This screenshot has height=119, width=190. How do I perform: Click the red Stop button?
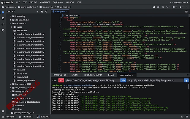pyautogui.click(x=61, y=80)
